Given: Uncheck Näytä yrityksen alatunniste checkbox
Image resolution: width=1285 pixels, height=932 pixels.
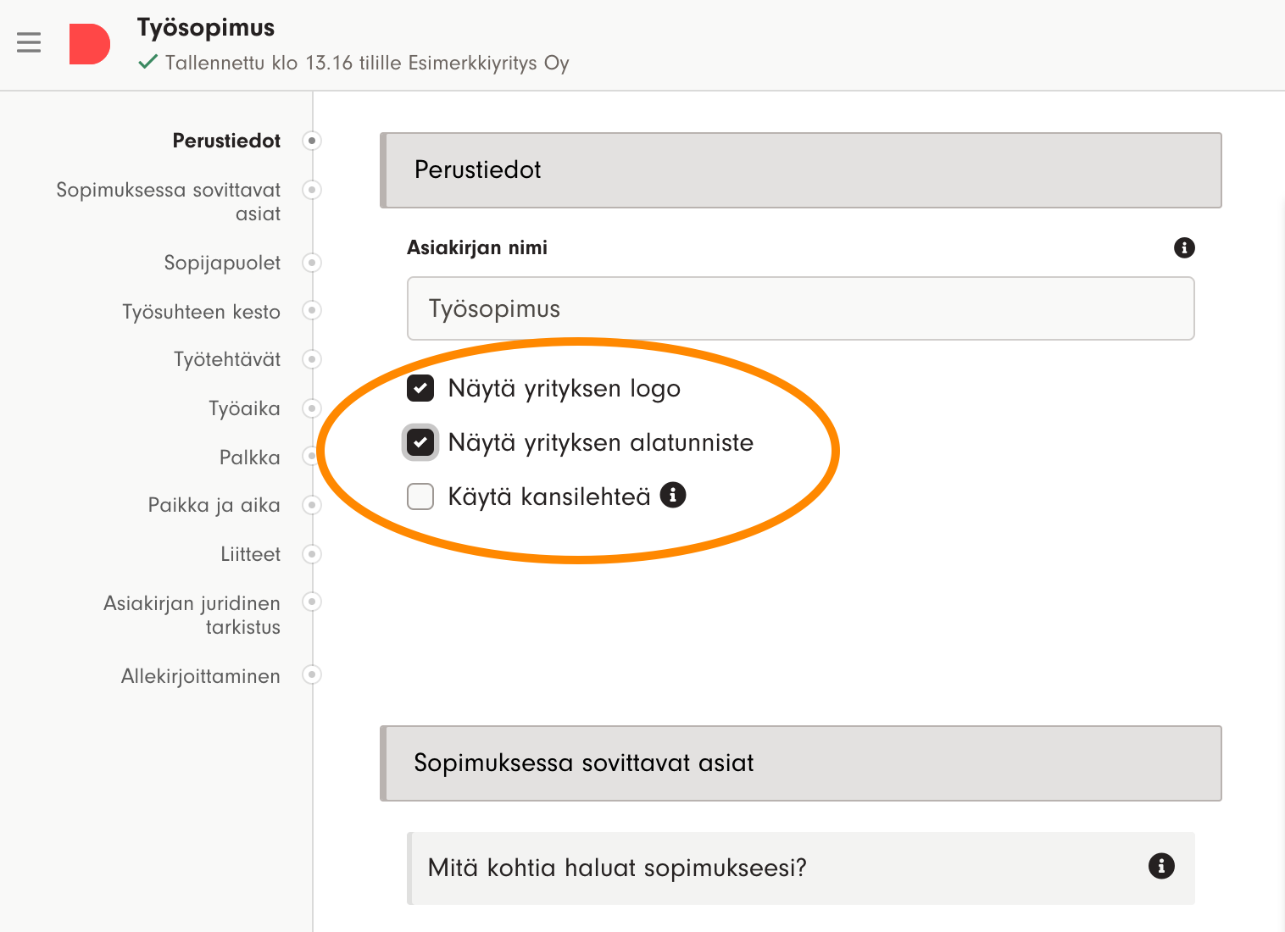Looking at the screenshot, I should (x=420, y=442).
